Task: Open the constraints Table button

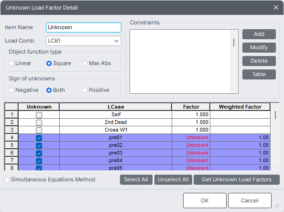Action: click(x=259, y=74)
